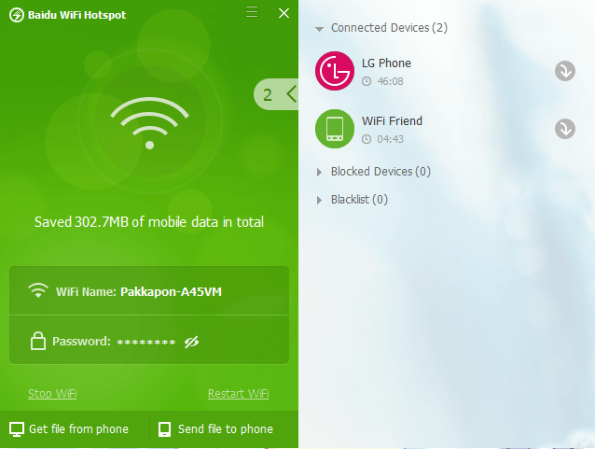Click the 46:08 connection time
The height and width of the screenshot is (449, 595).
click(x=390, y=81)
